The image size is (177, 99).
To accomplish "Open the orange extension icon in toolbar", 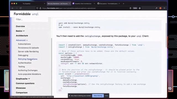I will (160, 8).
